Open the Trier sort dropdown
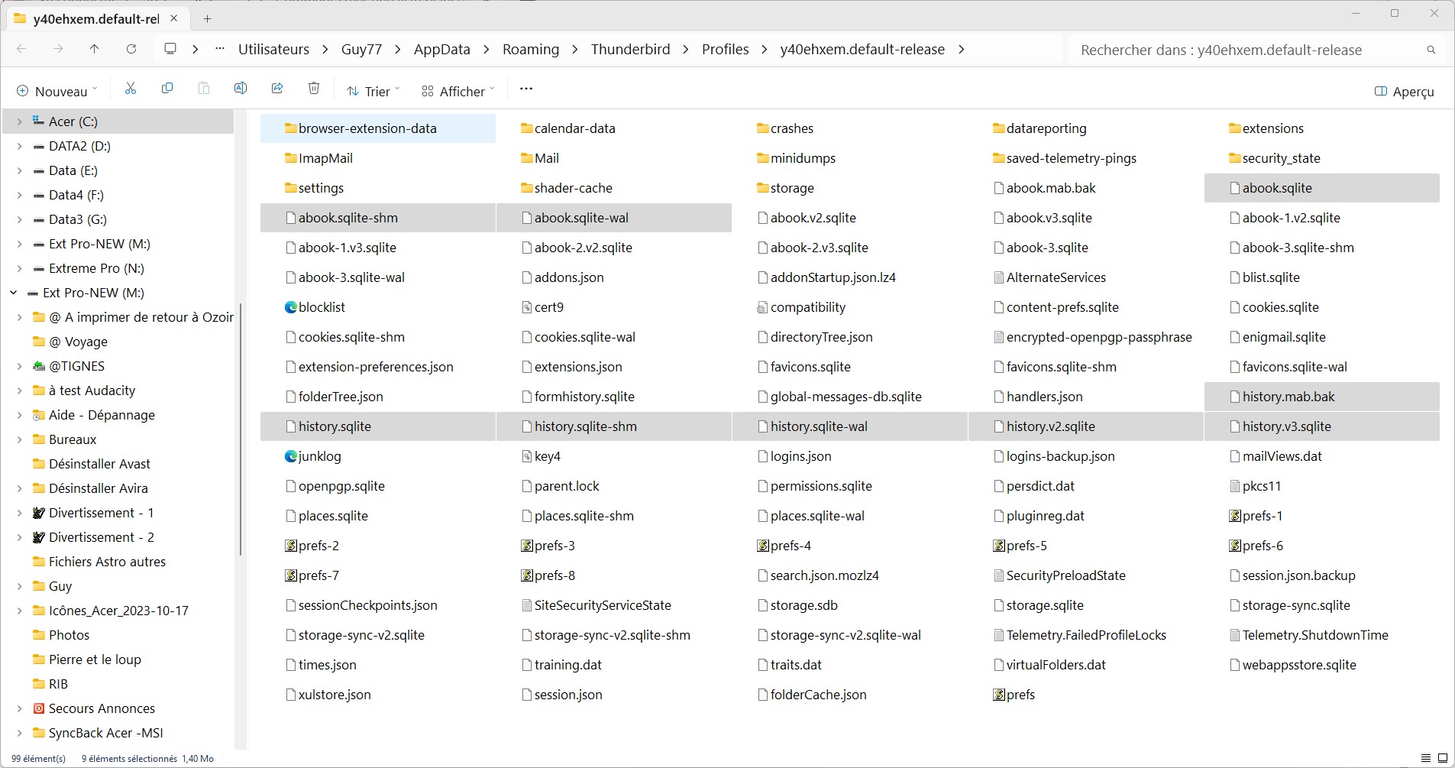The height and width of the screenshot is (768, 1455). click(x=373, y=91)
